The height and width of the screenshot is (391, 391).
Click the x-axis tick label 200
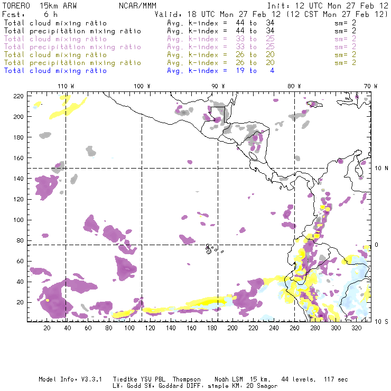232,328
